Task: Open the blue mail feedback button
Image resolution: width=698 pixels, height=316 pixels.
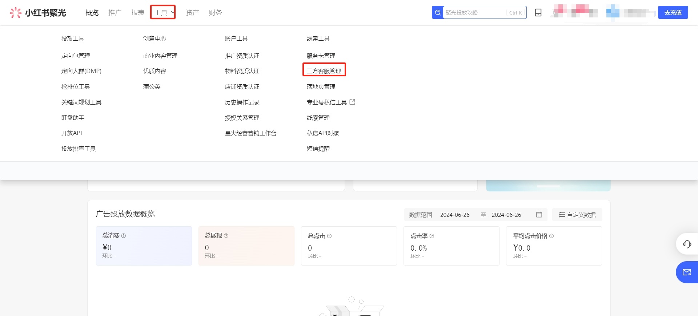Action: [687, 272]
